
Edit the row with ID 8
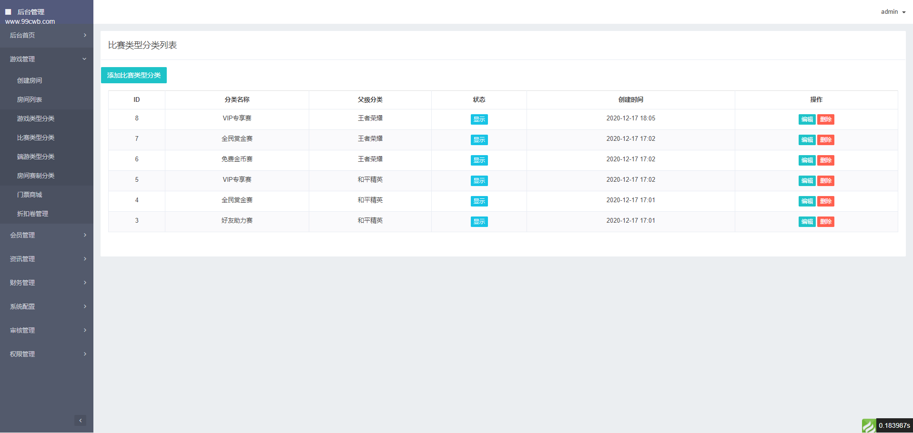click(807, 119)
